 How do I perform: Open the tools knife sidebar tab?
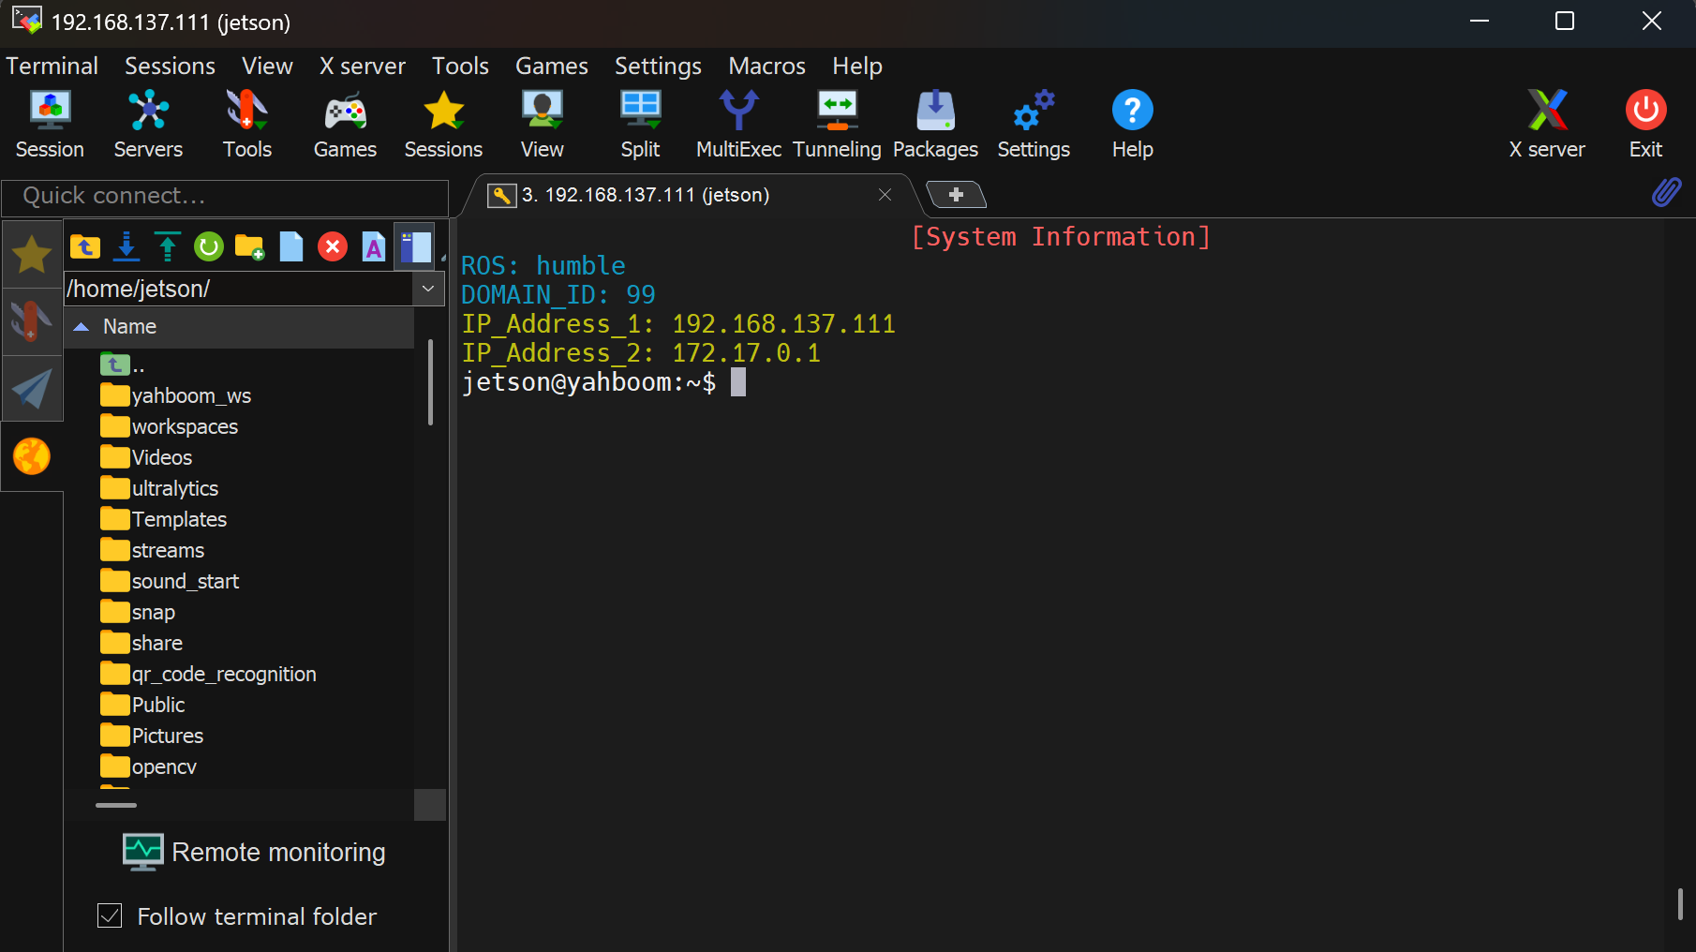(32, 321)
